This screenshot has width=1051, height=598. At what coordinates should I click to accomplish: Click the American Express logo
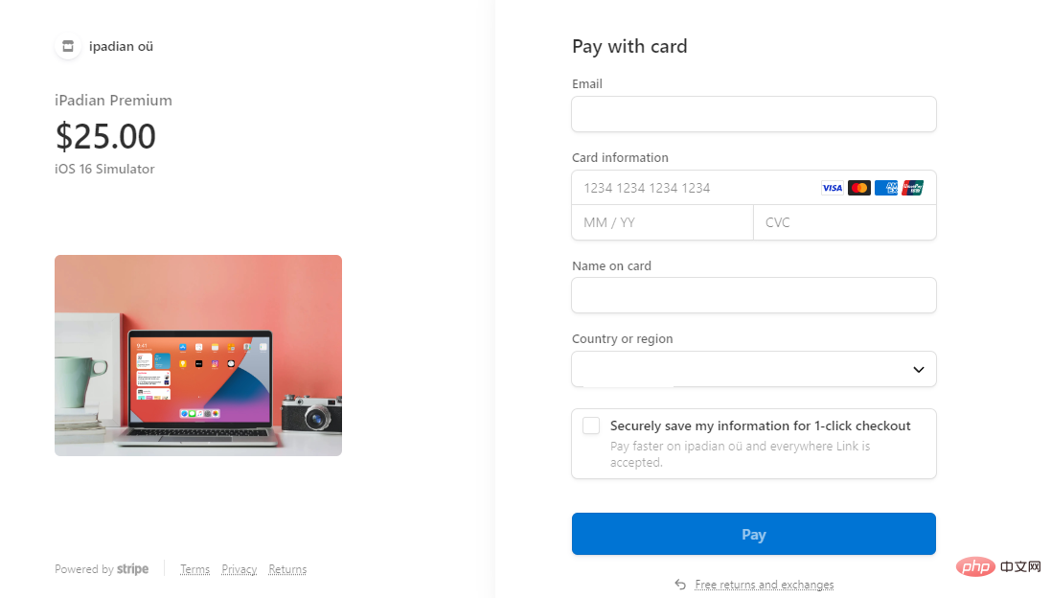click(886, 188)
